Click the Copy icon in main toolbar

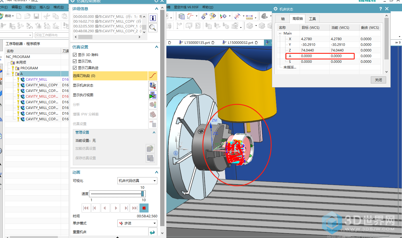point(56,16)
